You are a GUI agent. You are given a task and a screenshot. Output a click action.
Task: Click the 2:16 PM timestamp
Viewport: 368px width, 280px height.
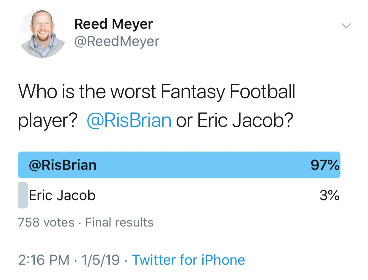44,260
